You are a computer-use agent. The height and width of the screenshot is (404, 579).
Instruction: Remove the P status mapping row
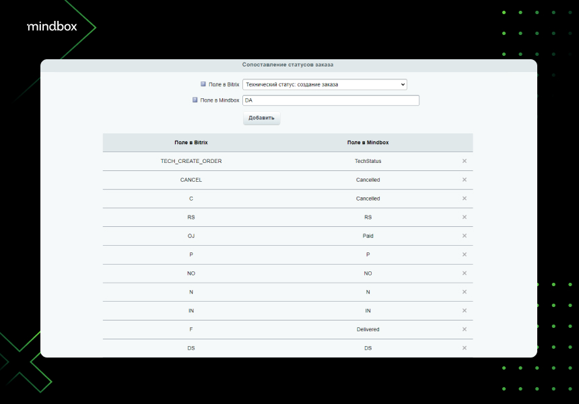click(464, 255)
